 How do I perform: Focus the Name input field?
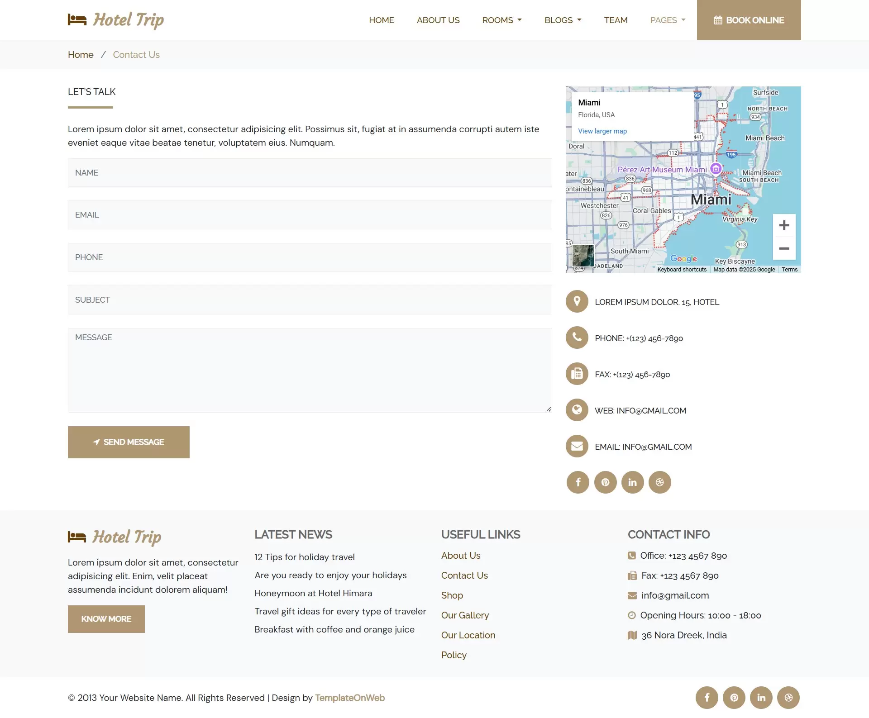pyautogui.click(x=310, y=173)
